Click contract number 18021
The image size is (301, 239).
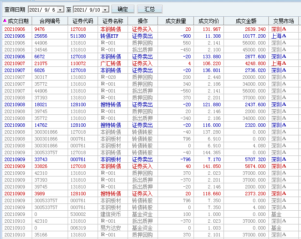point(41,105)
